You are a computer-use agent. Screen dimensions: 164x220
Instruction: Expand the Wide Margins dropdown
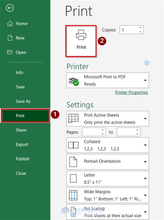145,195
